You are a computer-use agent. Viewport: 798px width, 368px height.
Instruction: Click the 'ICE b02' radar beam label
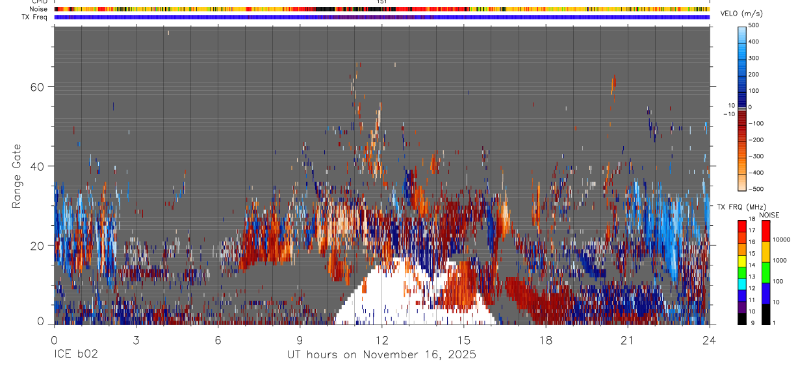pyautogui.click(x=76, y=355)
